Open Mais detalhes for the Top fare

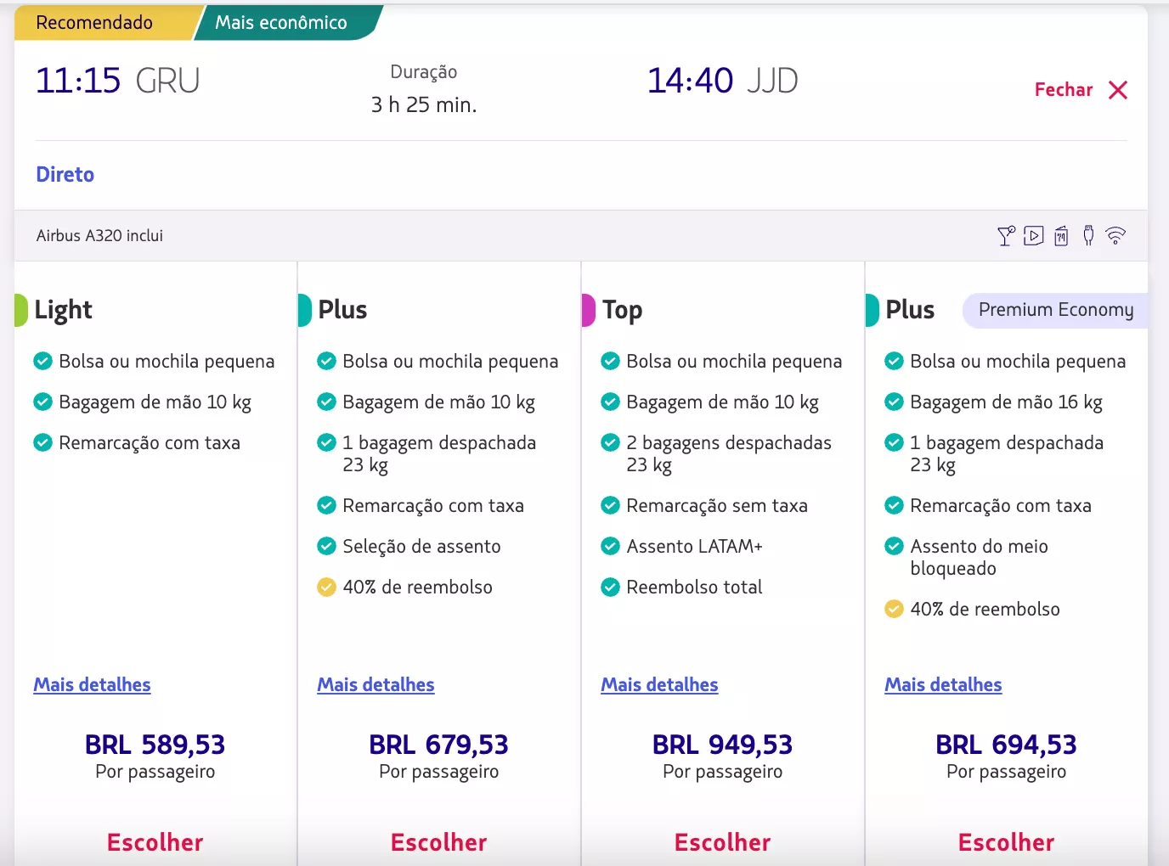click(659, 684)
